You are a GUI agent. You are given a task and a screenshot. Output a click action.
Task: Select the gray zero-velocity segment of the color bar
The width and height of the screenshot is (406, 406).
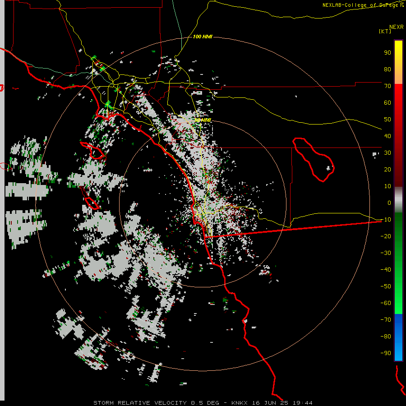pyautogui.click(x=398, y=200)
